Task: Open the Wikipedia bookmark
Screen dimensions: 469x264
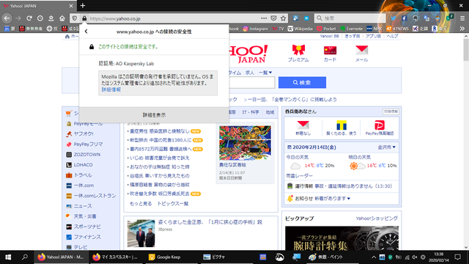Action: 300,29
